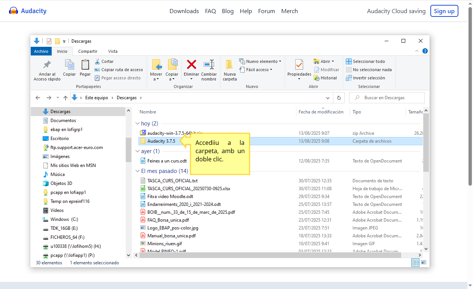Screen dimensions: 473x289
Task: Open the Blog site link
Action: pyautogui.click(x=228, y=11)
